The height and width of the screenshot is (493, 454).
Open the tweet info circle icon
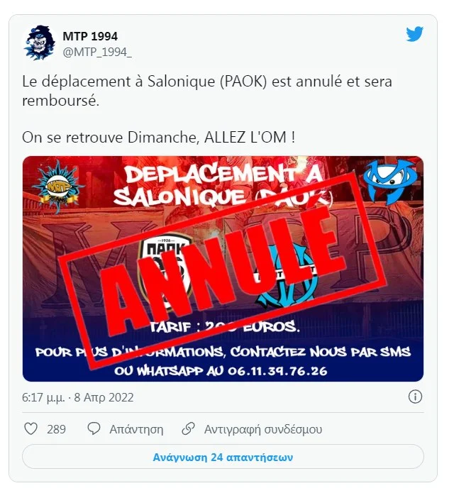[415, 397]
